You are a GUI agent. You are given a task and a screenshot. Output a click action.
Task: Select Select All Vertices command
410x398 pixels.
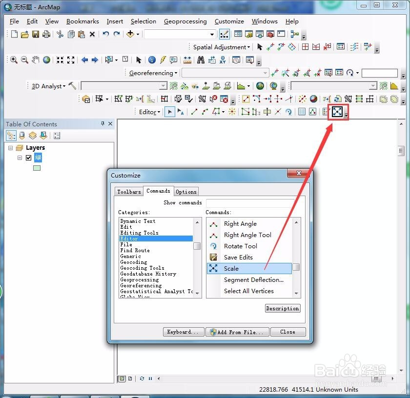[x=249, y=291]
